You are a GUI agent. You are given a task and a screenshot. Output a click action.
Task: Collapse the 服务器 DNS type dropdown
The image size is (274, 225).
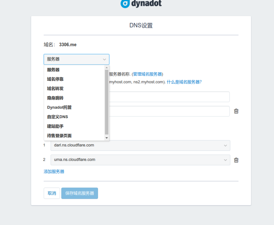point(76,59)
